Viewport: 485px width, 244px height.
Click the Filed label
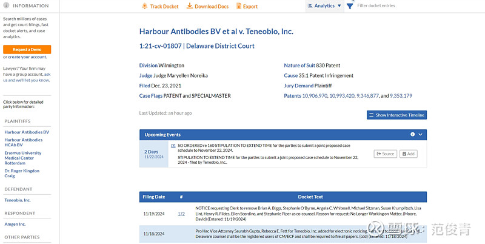tap(145, 86)
